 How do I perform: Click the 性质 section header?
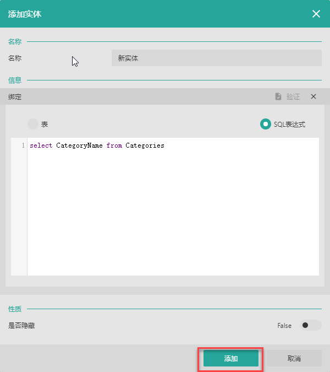pos(15,309)
